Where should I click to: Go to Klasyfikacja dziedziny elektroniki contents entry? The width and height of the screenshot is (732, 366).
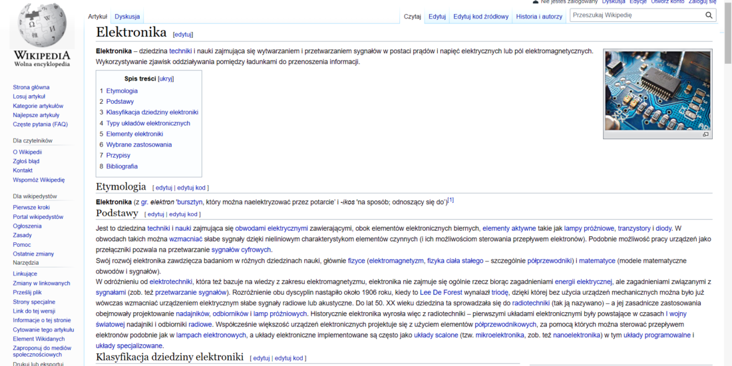(x=152, y=112)
